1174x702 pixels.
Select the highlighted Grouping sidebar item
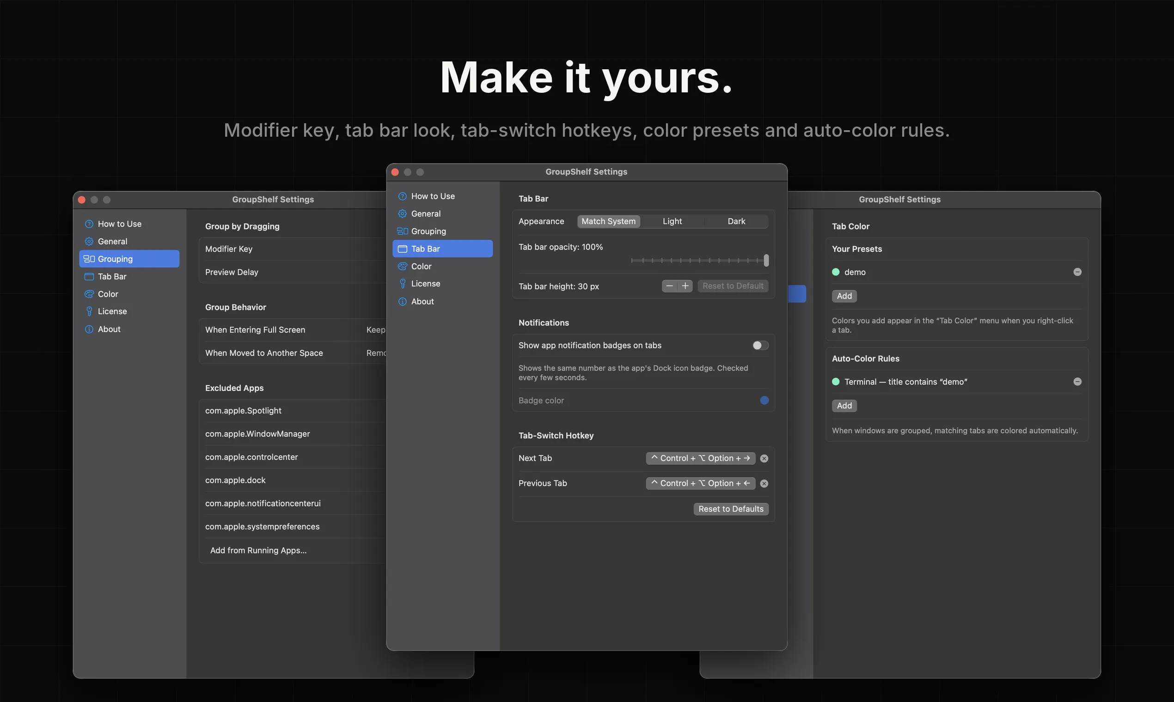tap(129, 259)
